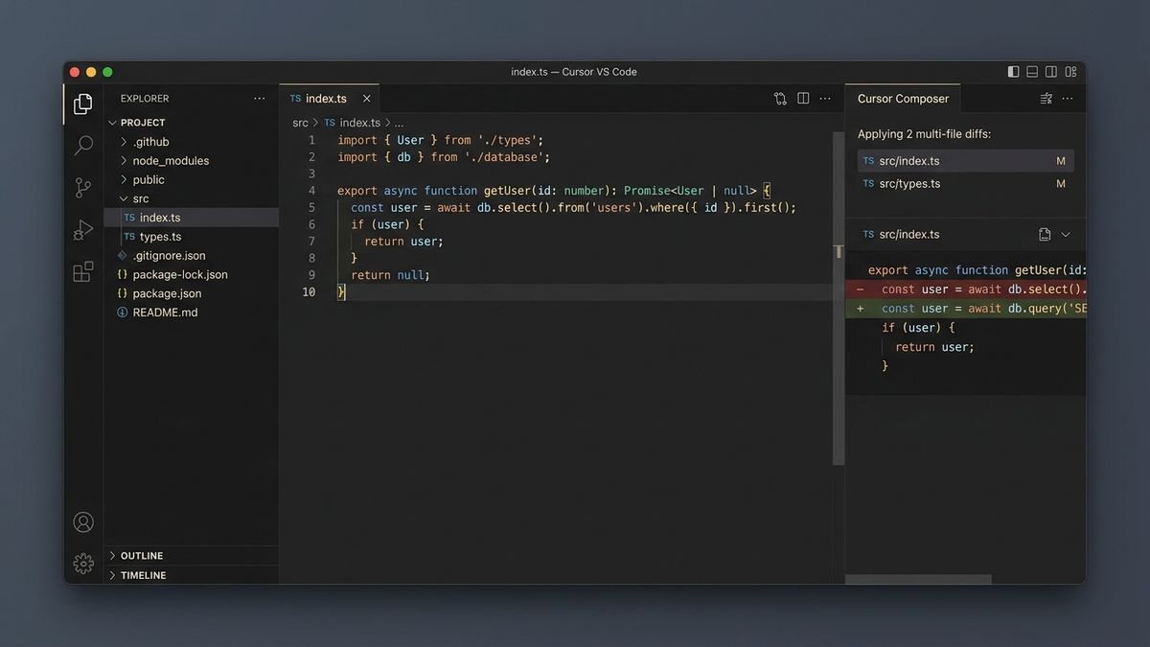Click the added green diff line

[x=965, y=309]
